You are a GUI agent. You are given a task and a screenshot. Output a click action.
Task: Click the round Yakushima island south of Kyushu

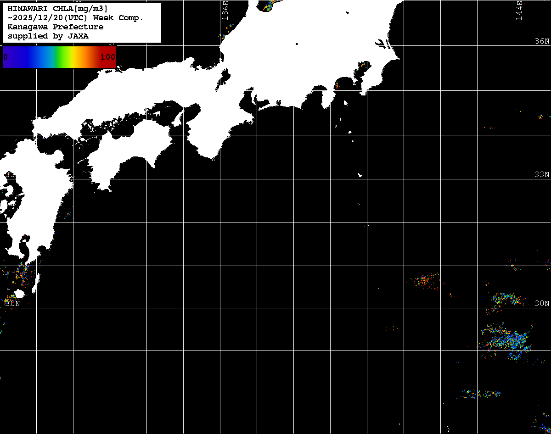[19, 294]
